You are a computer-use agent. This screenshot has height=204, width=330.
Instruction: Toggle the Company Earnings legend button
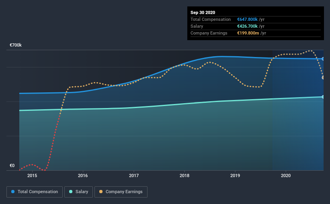[121, 192]
